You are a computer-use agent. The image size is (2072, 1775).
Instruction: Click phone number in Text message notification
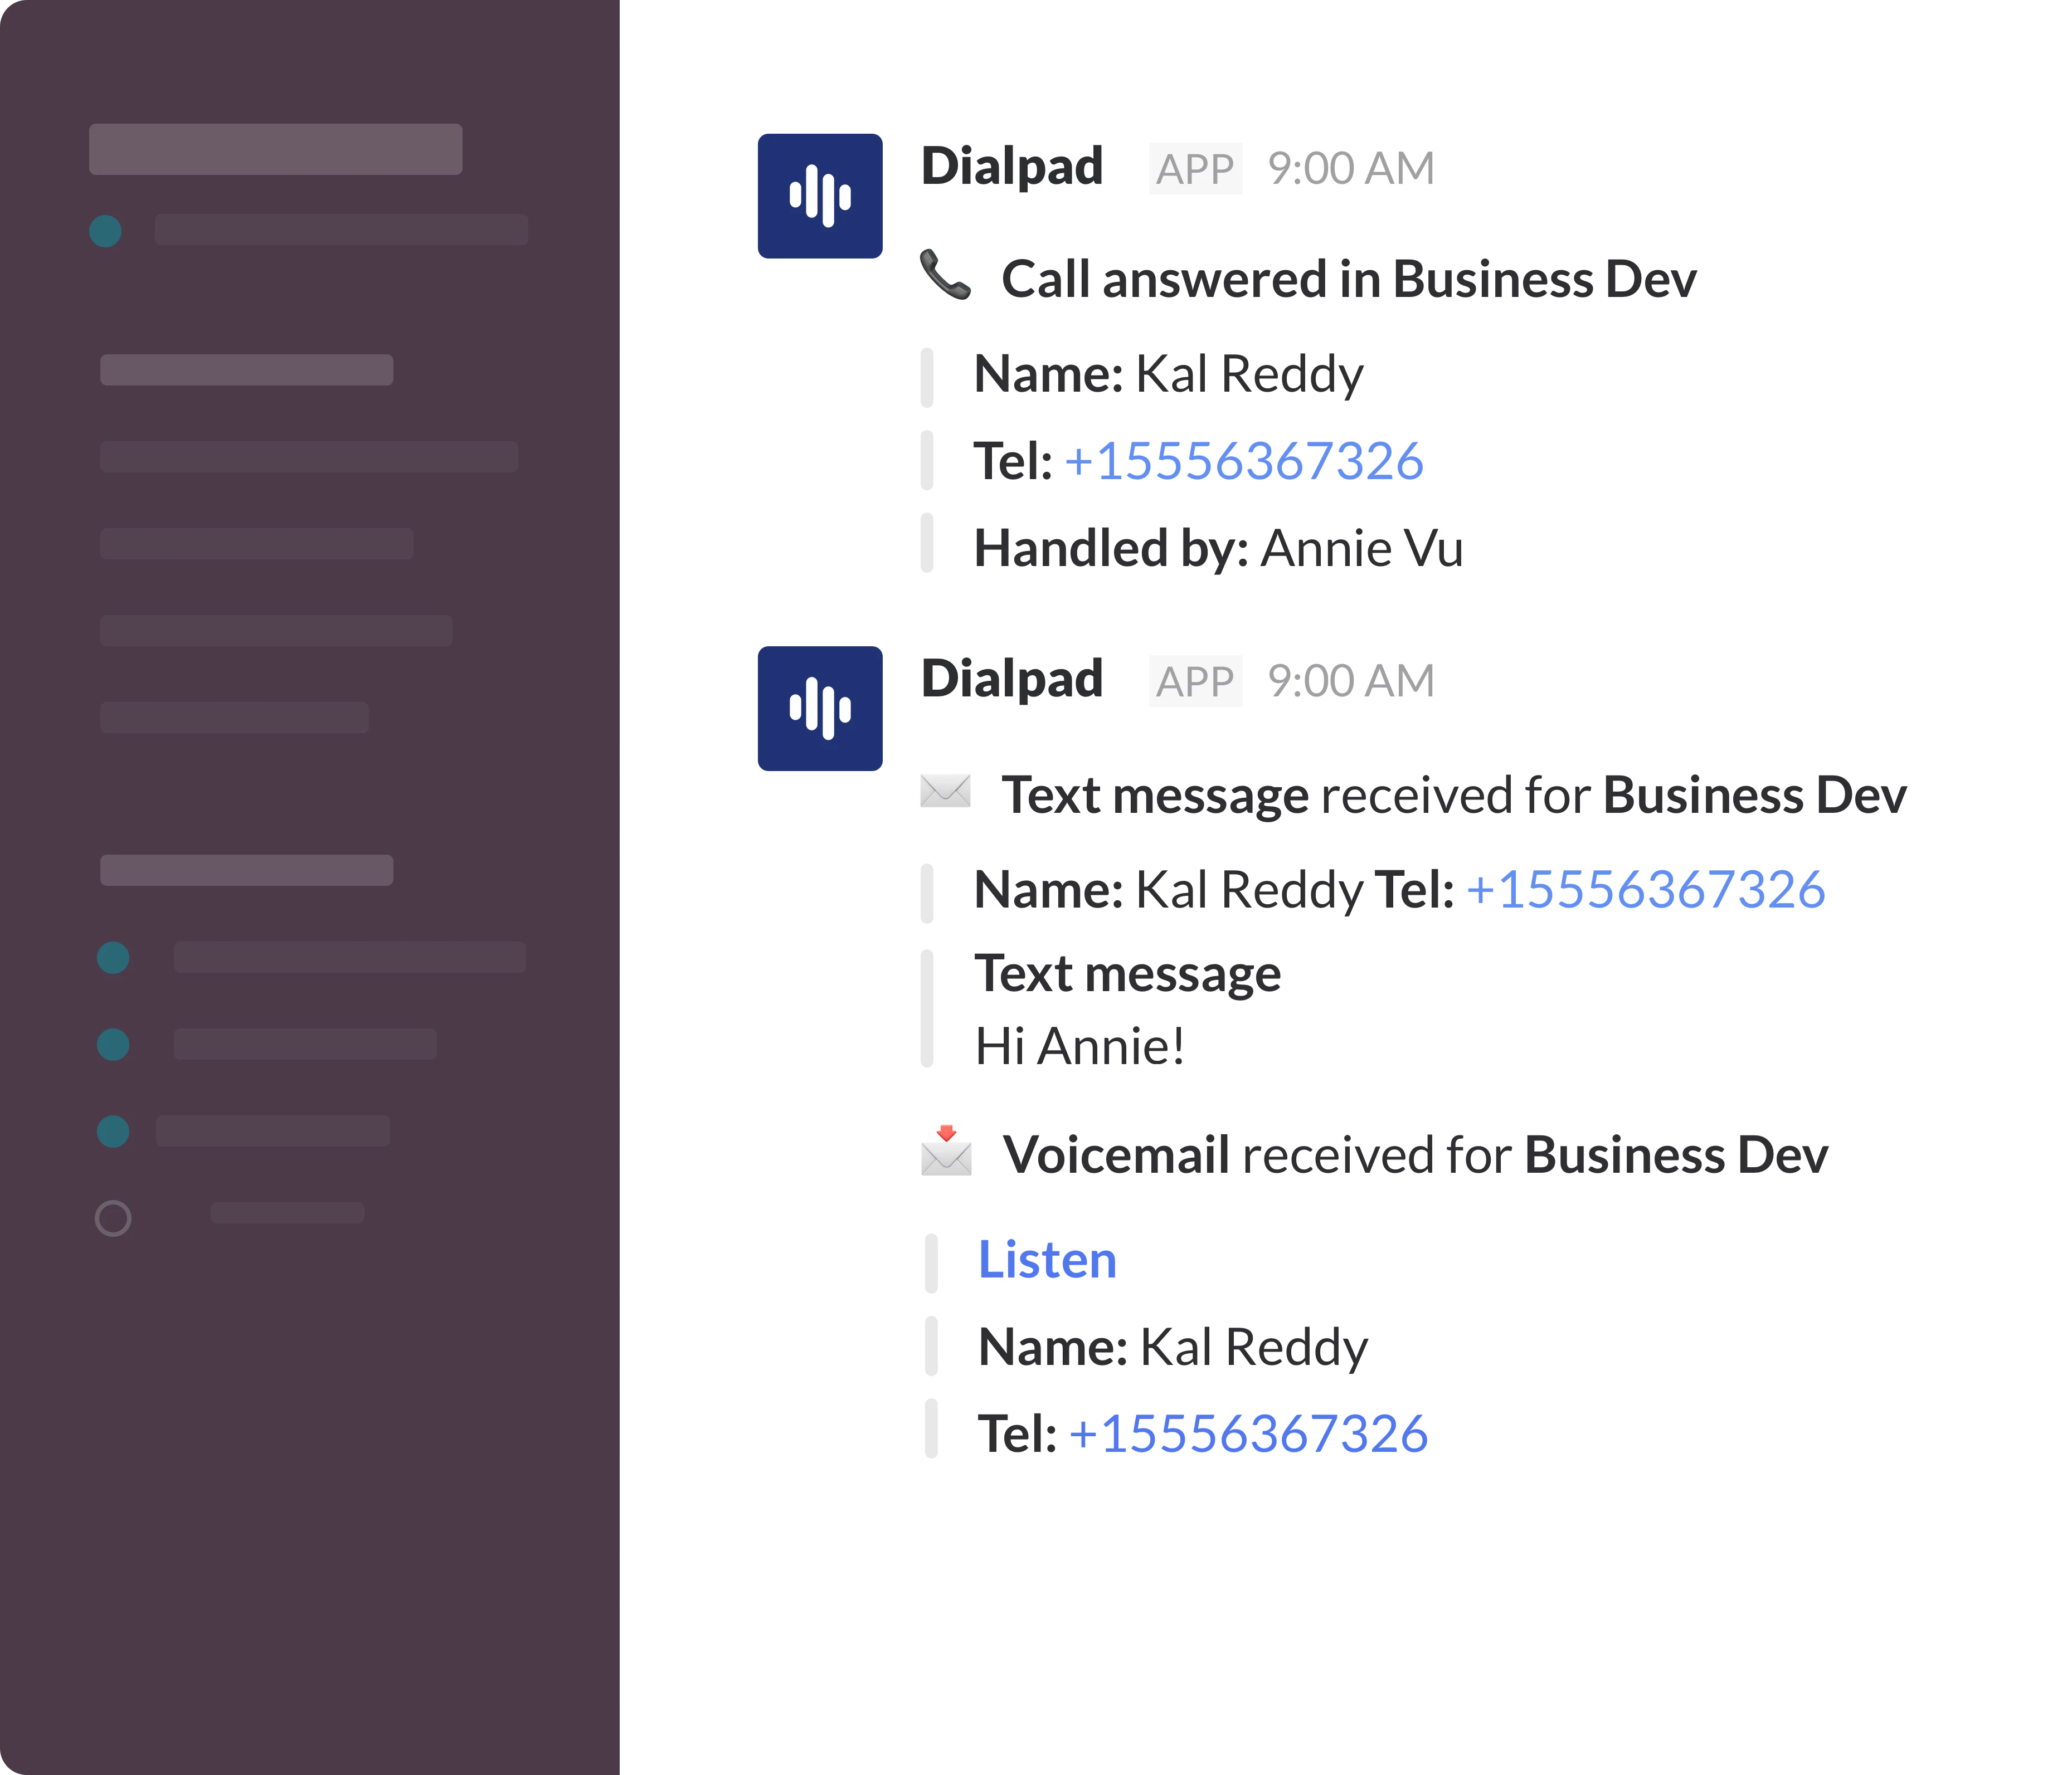pyautogui.click(x=1645, y=890)
